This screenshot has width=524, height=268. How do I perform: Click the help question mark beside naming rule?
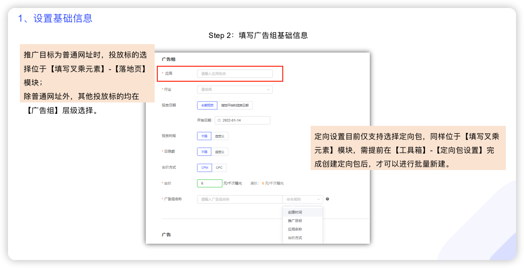[327, 199]
